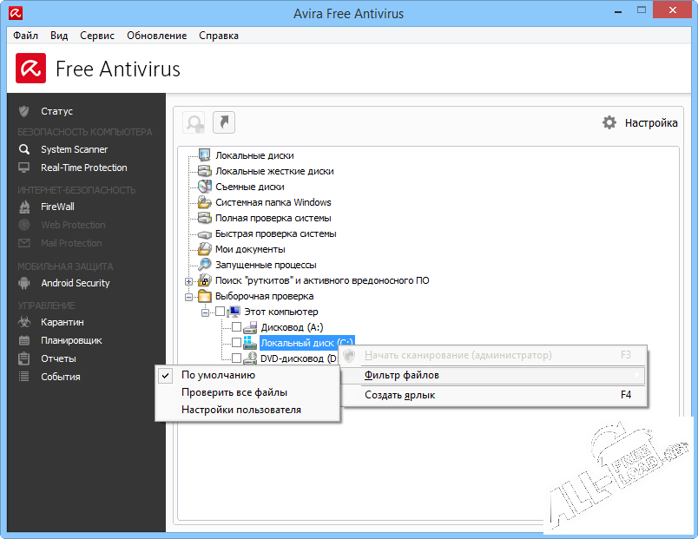Open the Отчеты reports section

click(58, 358)
